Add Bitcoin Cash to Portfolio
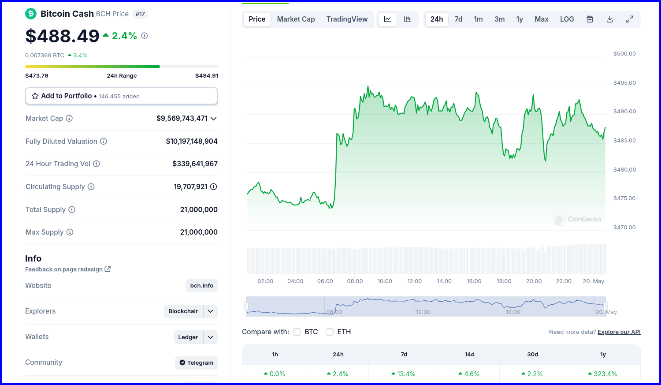The height and width of the screenshot is (385, 661). (122, 96)
